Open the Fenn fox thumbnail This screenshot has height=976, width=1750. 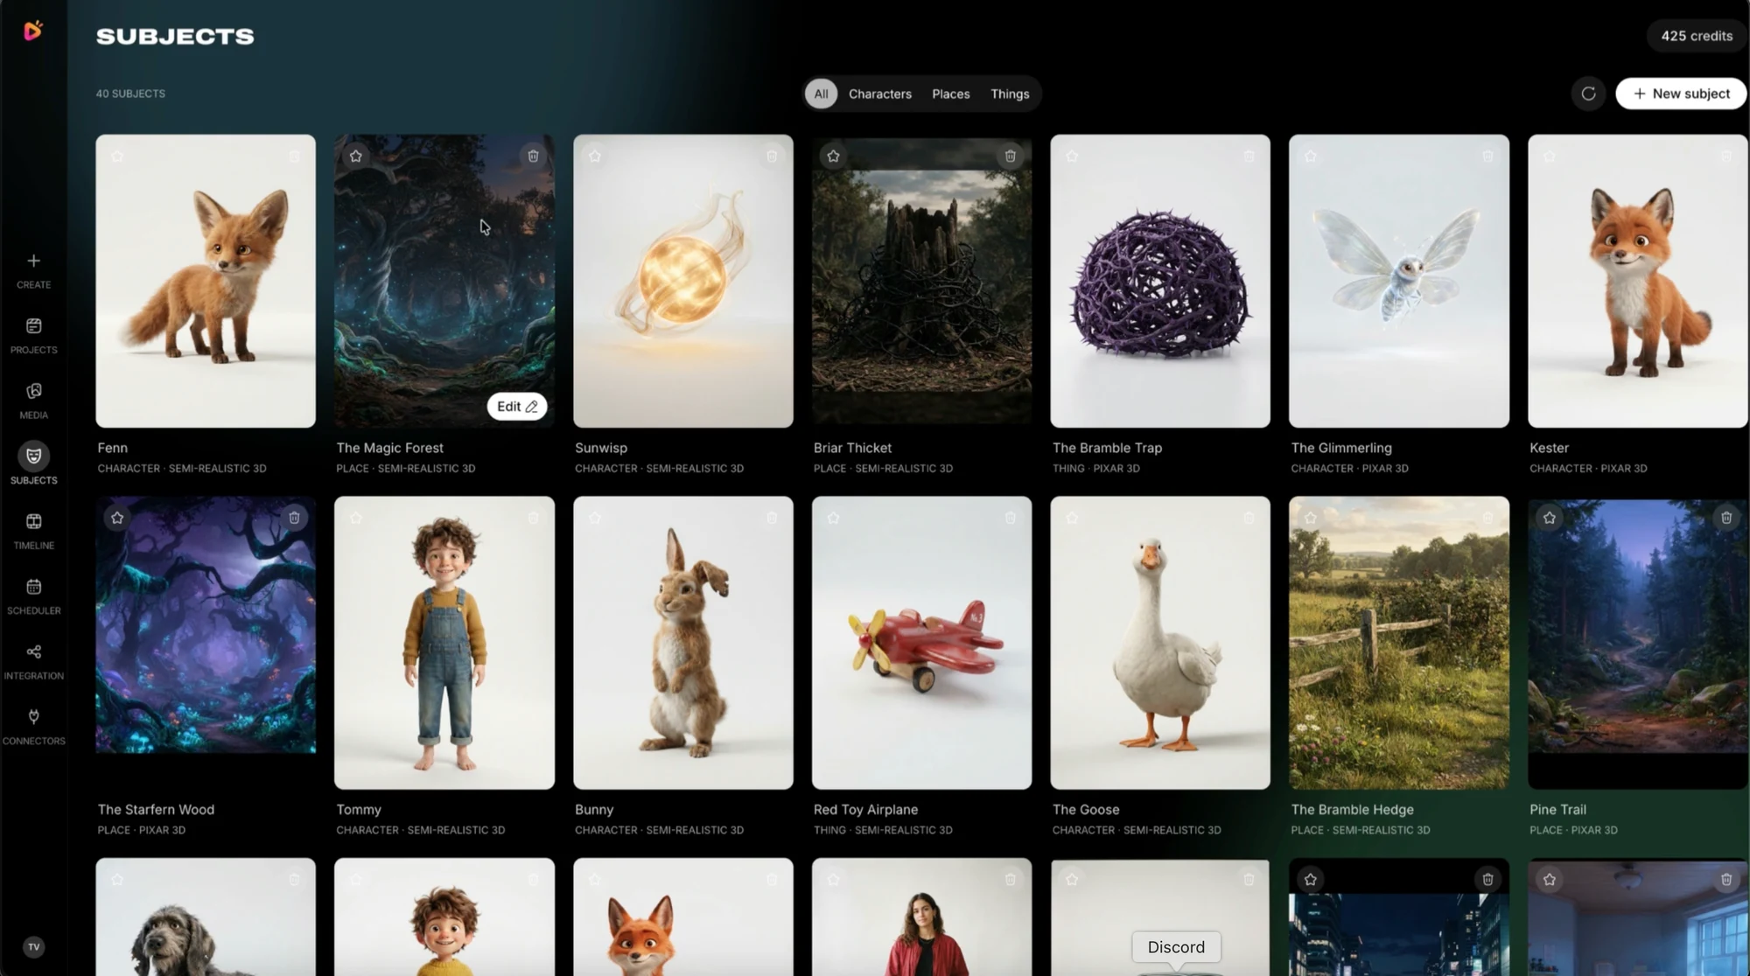coord(206,281)
